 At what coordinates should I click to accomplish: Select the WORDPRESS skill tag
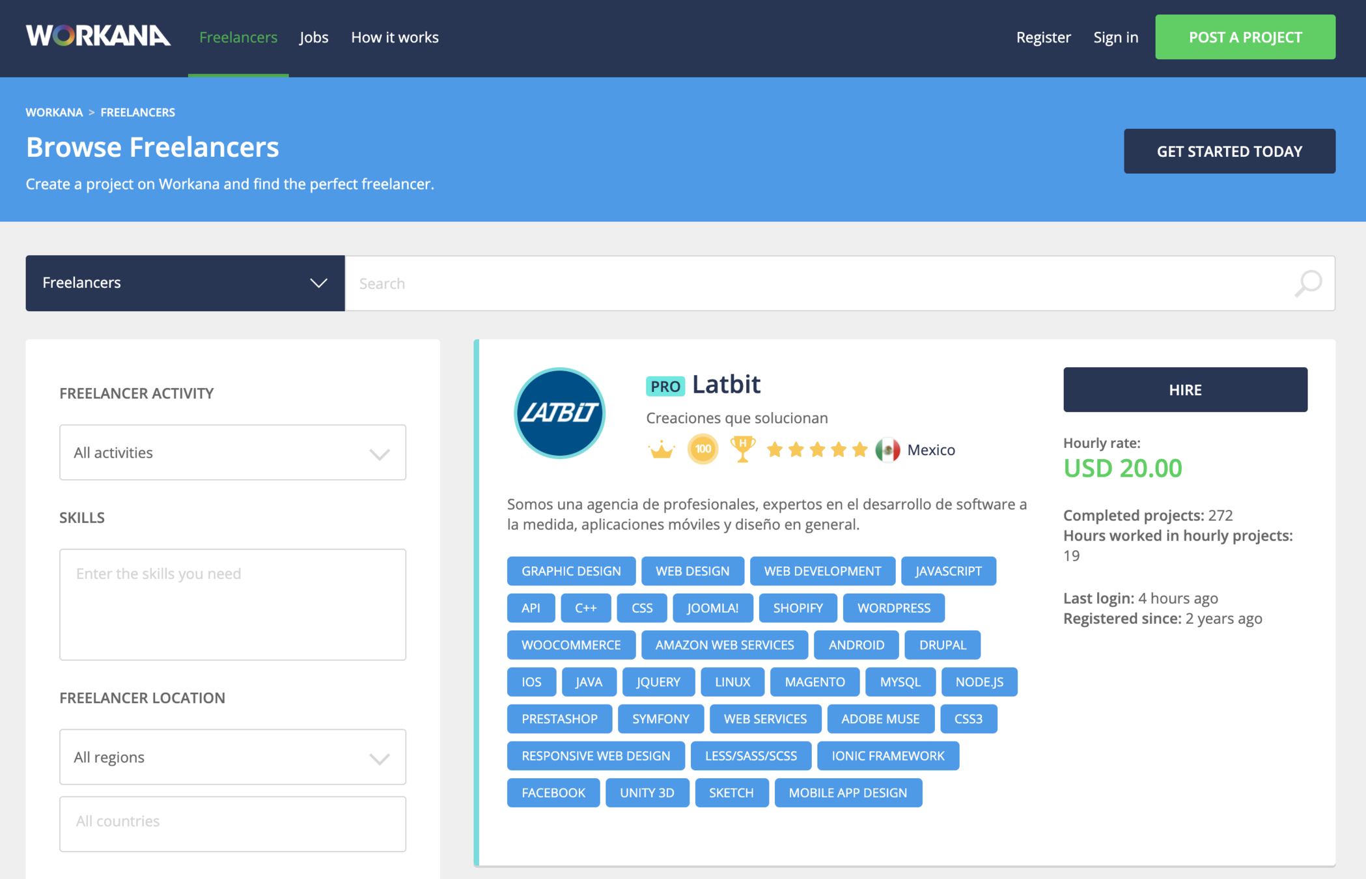coord(893,607)
